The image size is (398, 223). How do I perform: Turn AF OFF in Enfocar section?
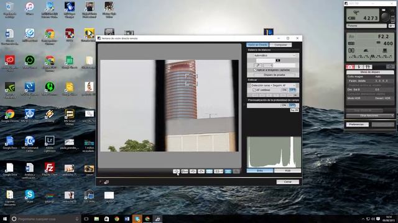(293, 90)
